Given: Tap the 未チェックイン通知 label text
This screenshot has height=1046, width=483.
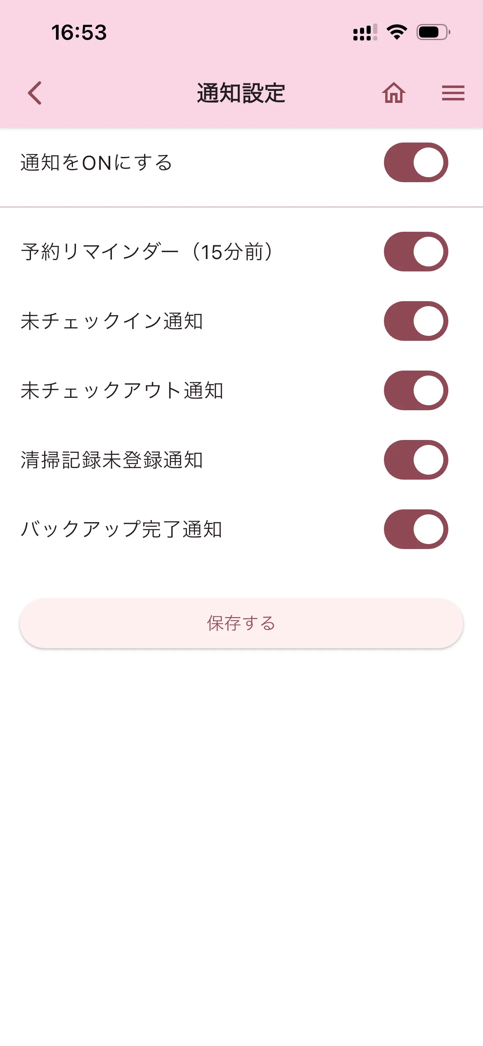Looking at the screenshot, I should (111, 321).
